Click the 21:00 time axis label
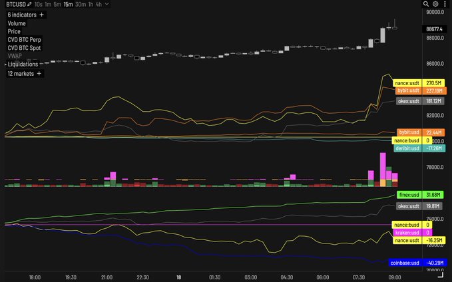Image resolution: width=452 pixels, height=282 pixels. (107, 277)
